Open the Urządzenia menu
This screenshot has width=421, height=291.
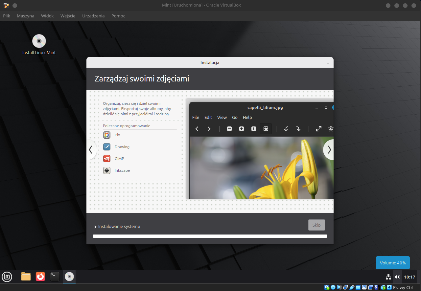(x=93, y=16)
